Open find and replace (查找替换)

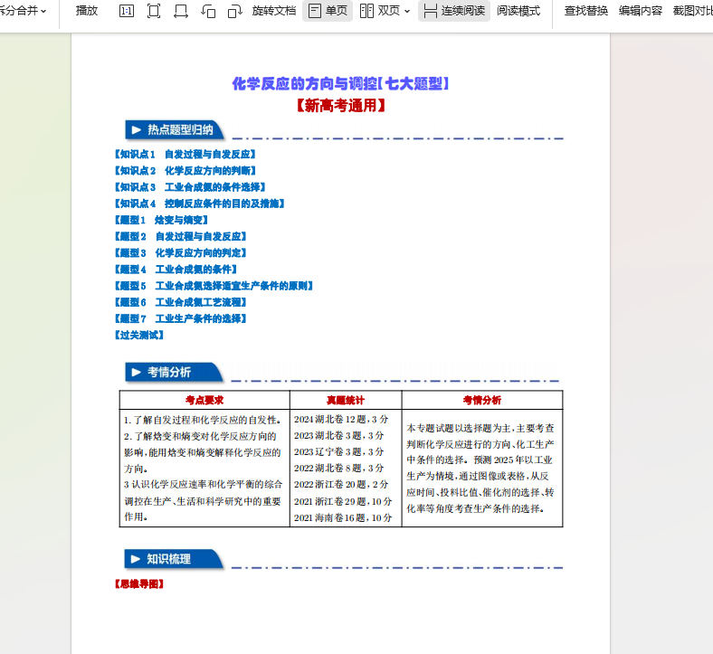586,11
